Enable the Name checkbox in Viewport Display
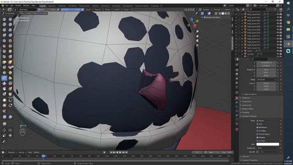This screenshot has height=165, width=293. (257, 121)
